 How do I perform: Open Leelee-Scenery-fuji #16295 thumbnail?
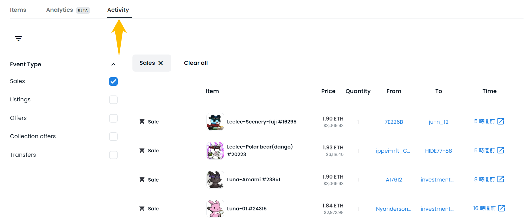coord(215,122)
